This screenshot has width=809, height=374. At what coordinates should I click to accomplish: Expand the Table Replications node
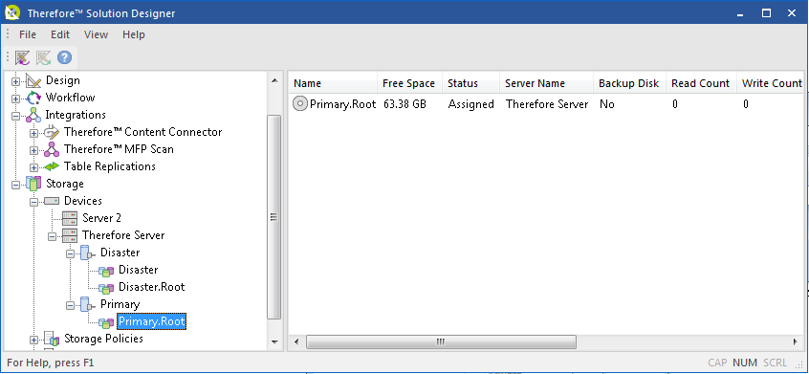point(34,167)
